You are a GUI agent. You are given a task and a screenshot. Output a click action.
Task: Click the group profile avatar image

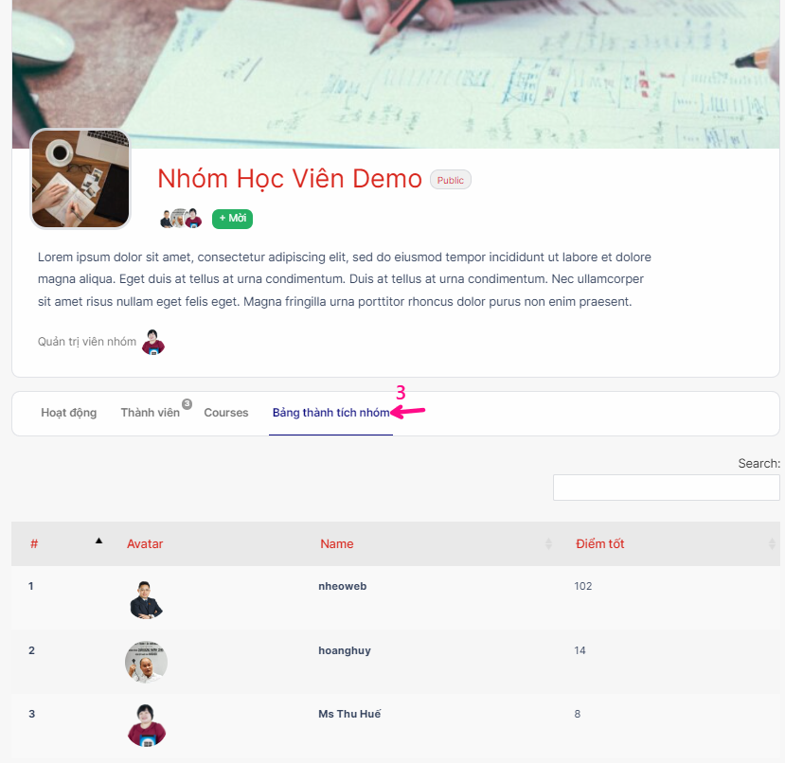coord(80,179)
